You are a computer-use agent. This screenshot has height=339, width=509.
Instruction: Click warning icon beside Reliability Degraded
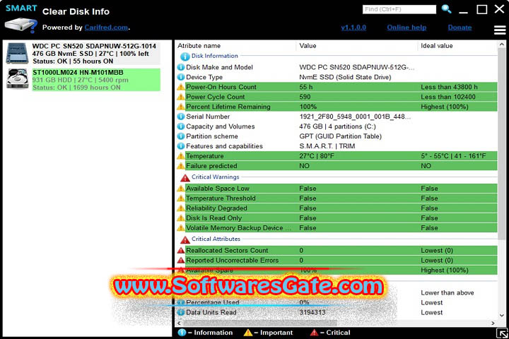(181, 208)
